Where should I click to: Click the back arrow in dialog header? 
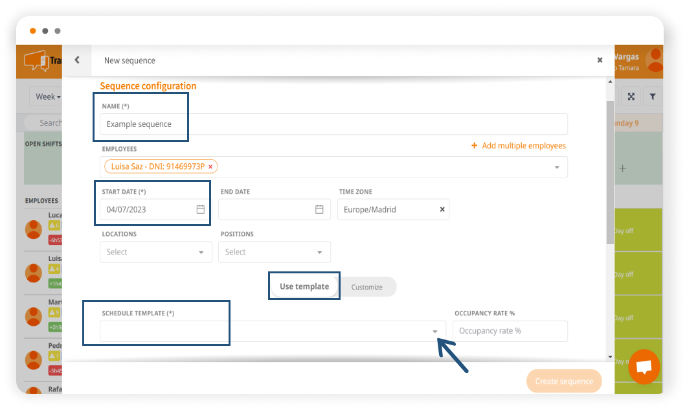(77, 60)
